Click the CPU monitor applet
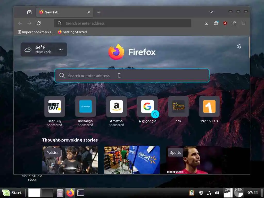This screenshot has width=264, height=198. pos(228,193)
